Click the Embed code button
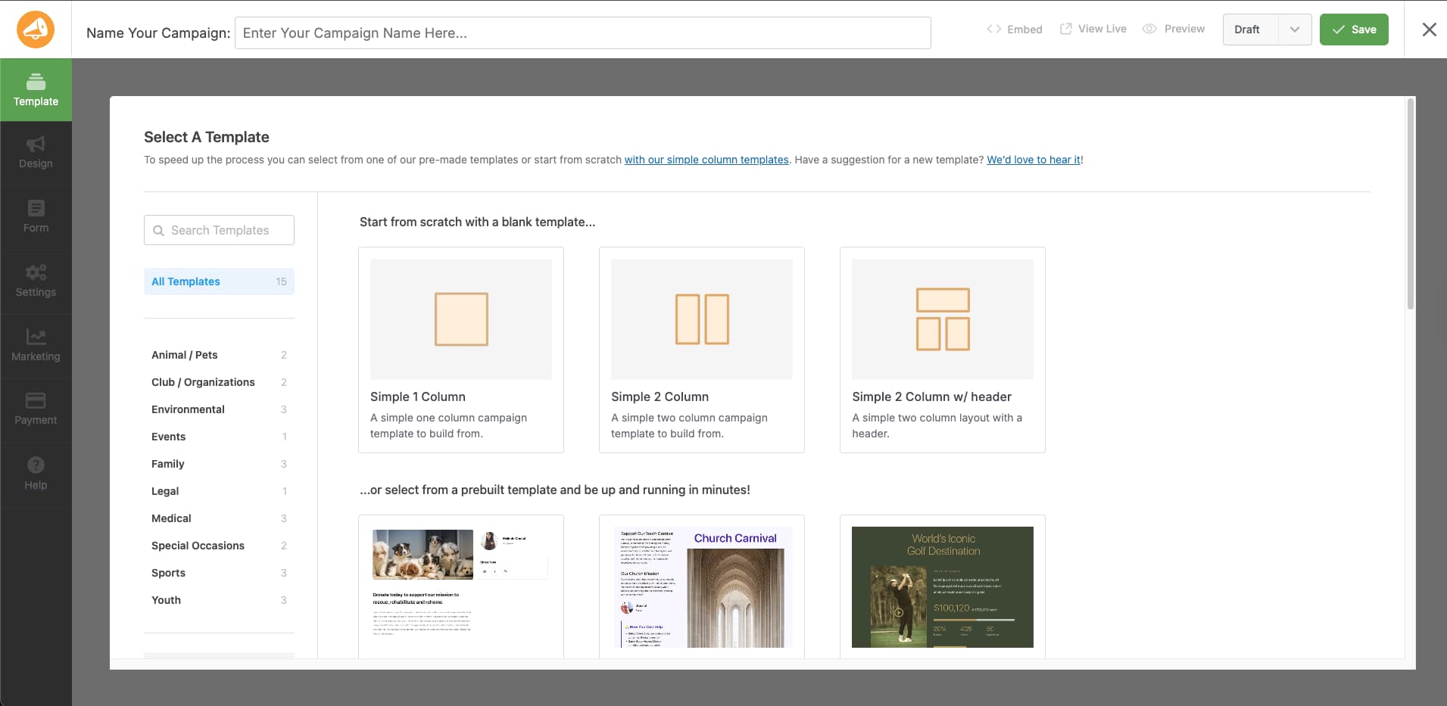This screenshot has width=1447, height=706. [x=1015, y=30]
